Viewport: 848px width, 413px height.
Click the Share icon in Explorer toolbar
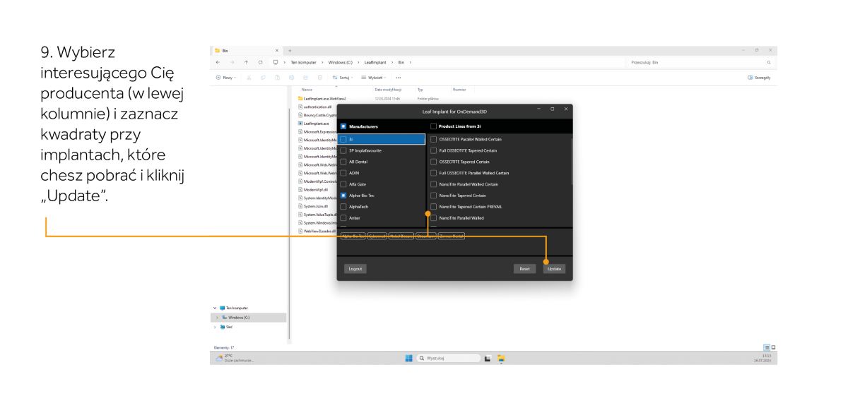[306, 77]
